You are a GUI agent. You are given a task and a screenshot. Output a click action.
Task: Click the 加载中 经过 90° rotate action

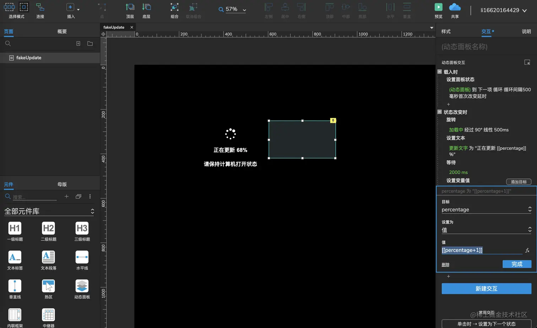tap(479, 130)
